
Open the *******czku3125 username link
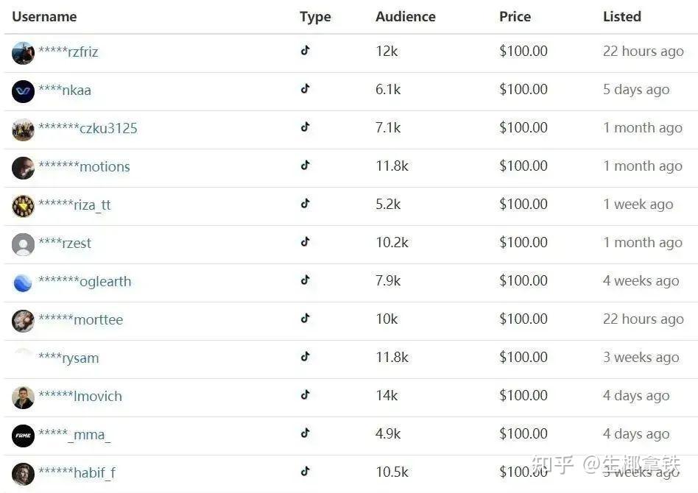click(88, 128)
